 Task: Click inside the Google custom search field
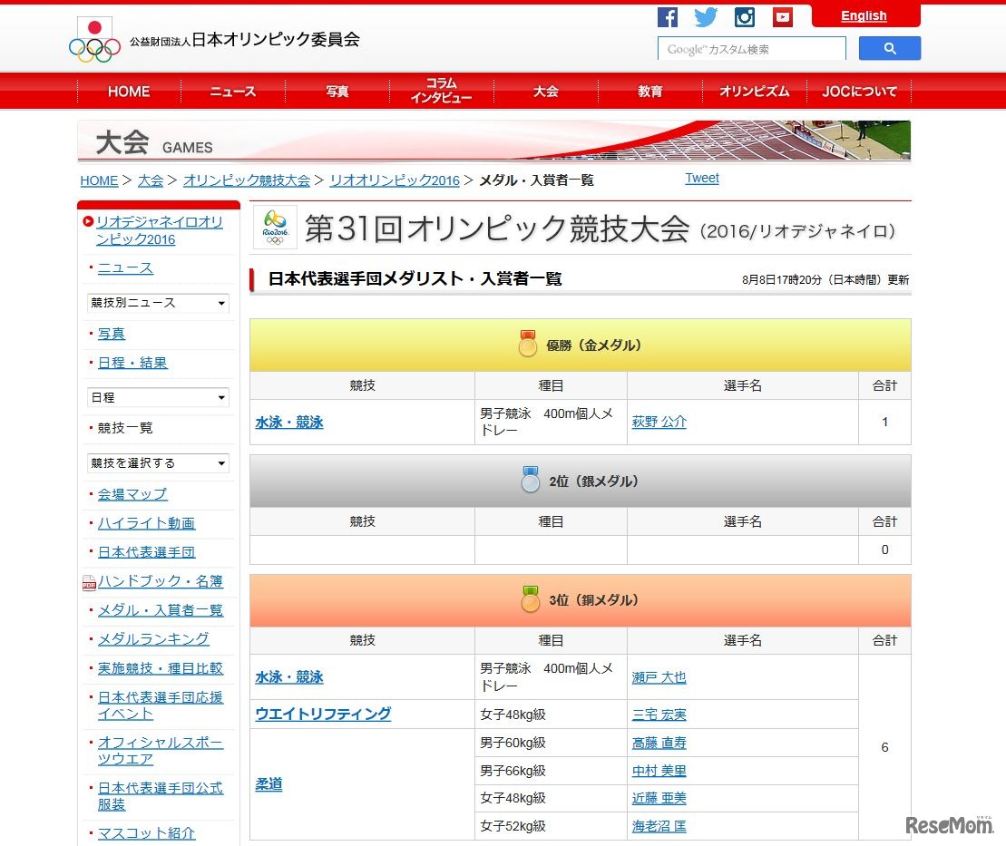[749, 47]
